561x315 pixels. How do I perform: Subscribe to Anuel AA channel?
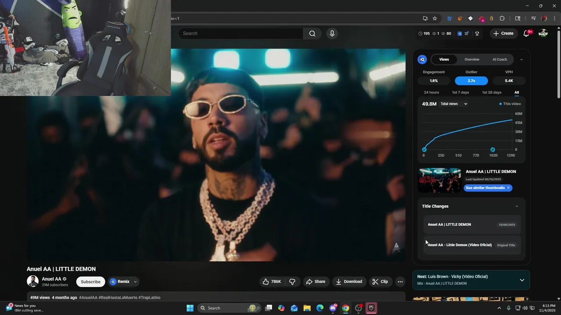pyautogui.click(x=91, y=282)
